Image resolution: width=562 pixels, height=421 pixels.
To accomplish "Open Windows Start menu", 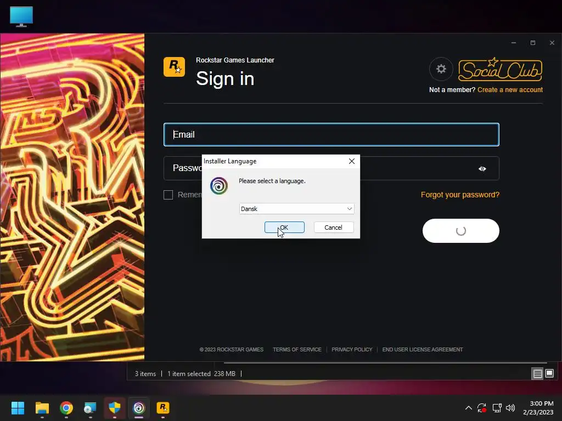I will click(18, 408).
